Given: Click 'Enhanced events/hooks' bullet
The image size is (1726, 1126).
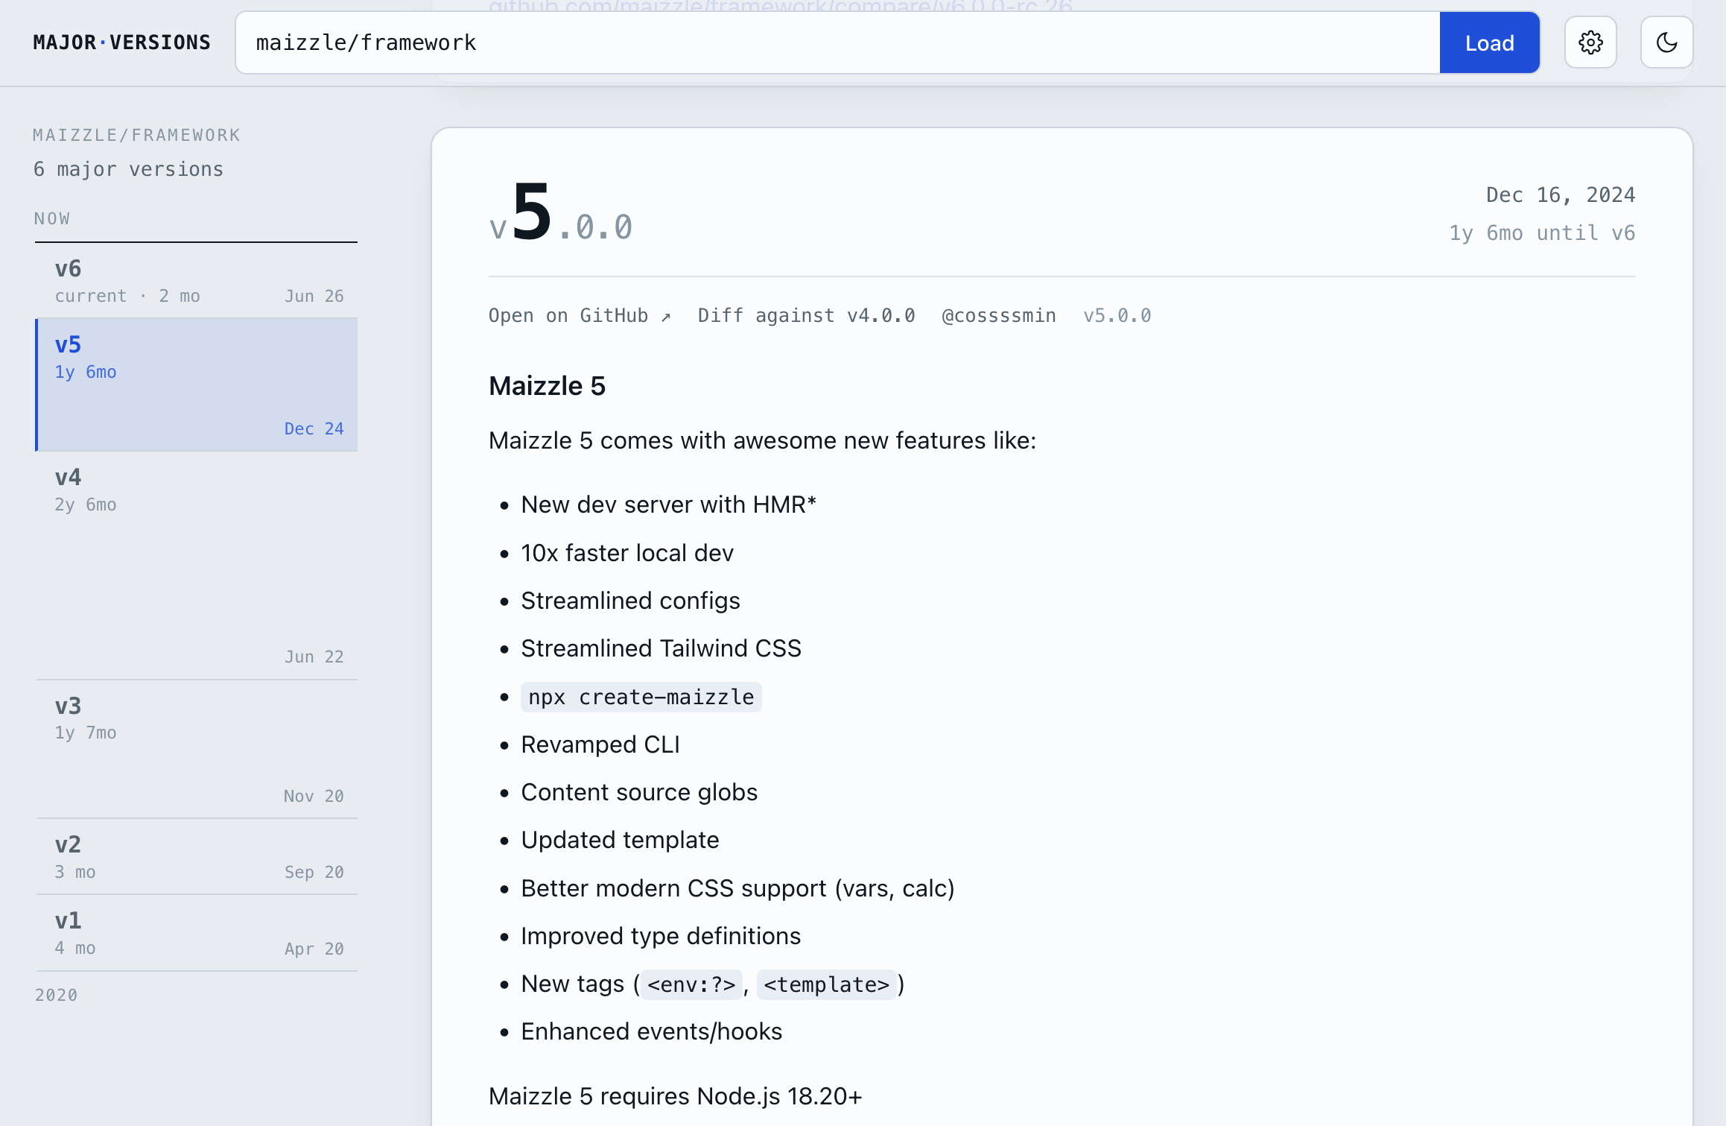Looking at the screenshot, I should [x=651, y=1031].
